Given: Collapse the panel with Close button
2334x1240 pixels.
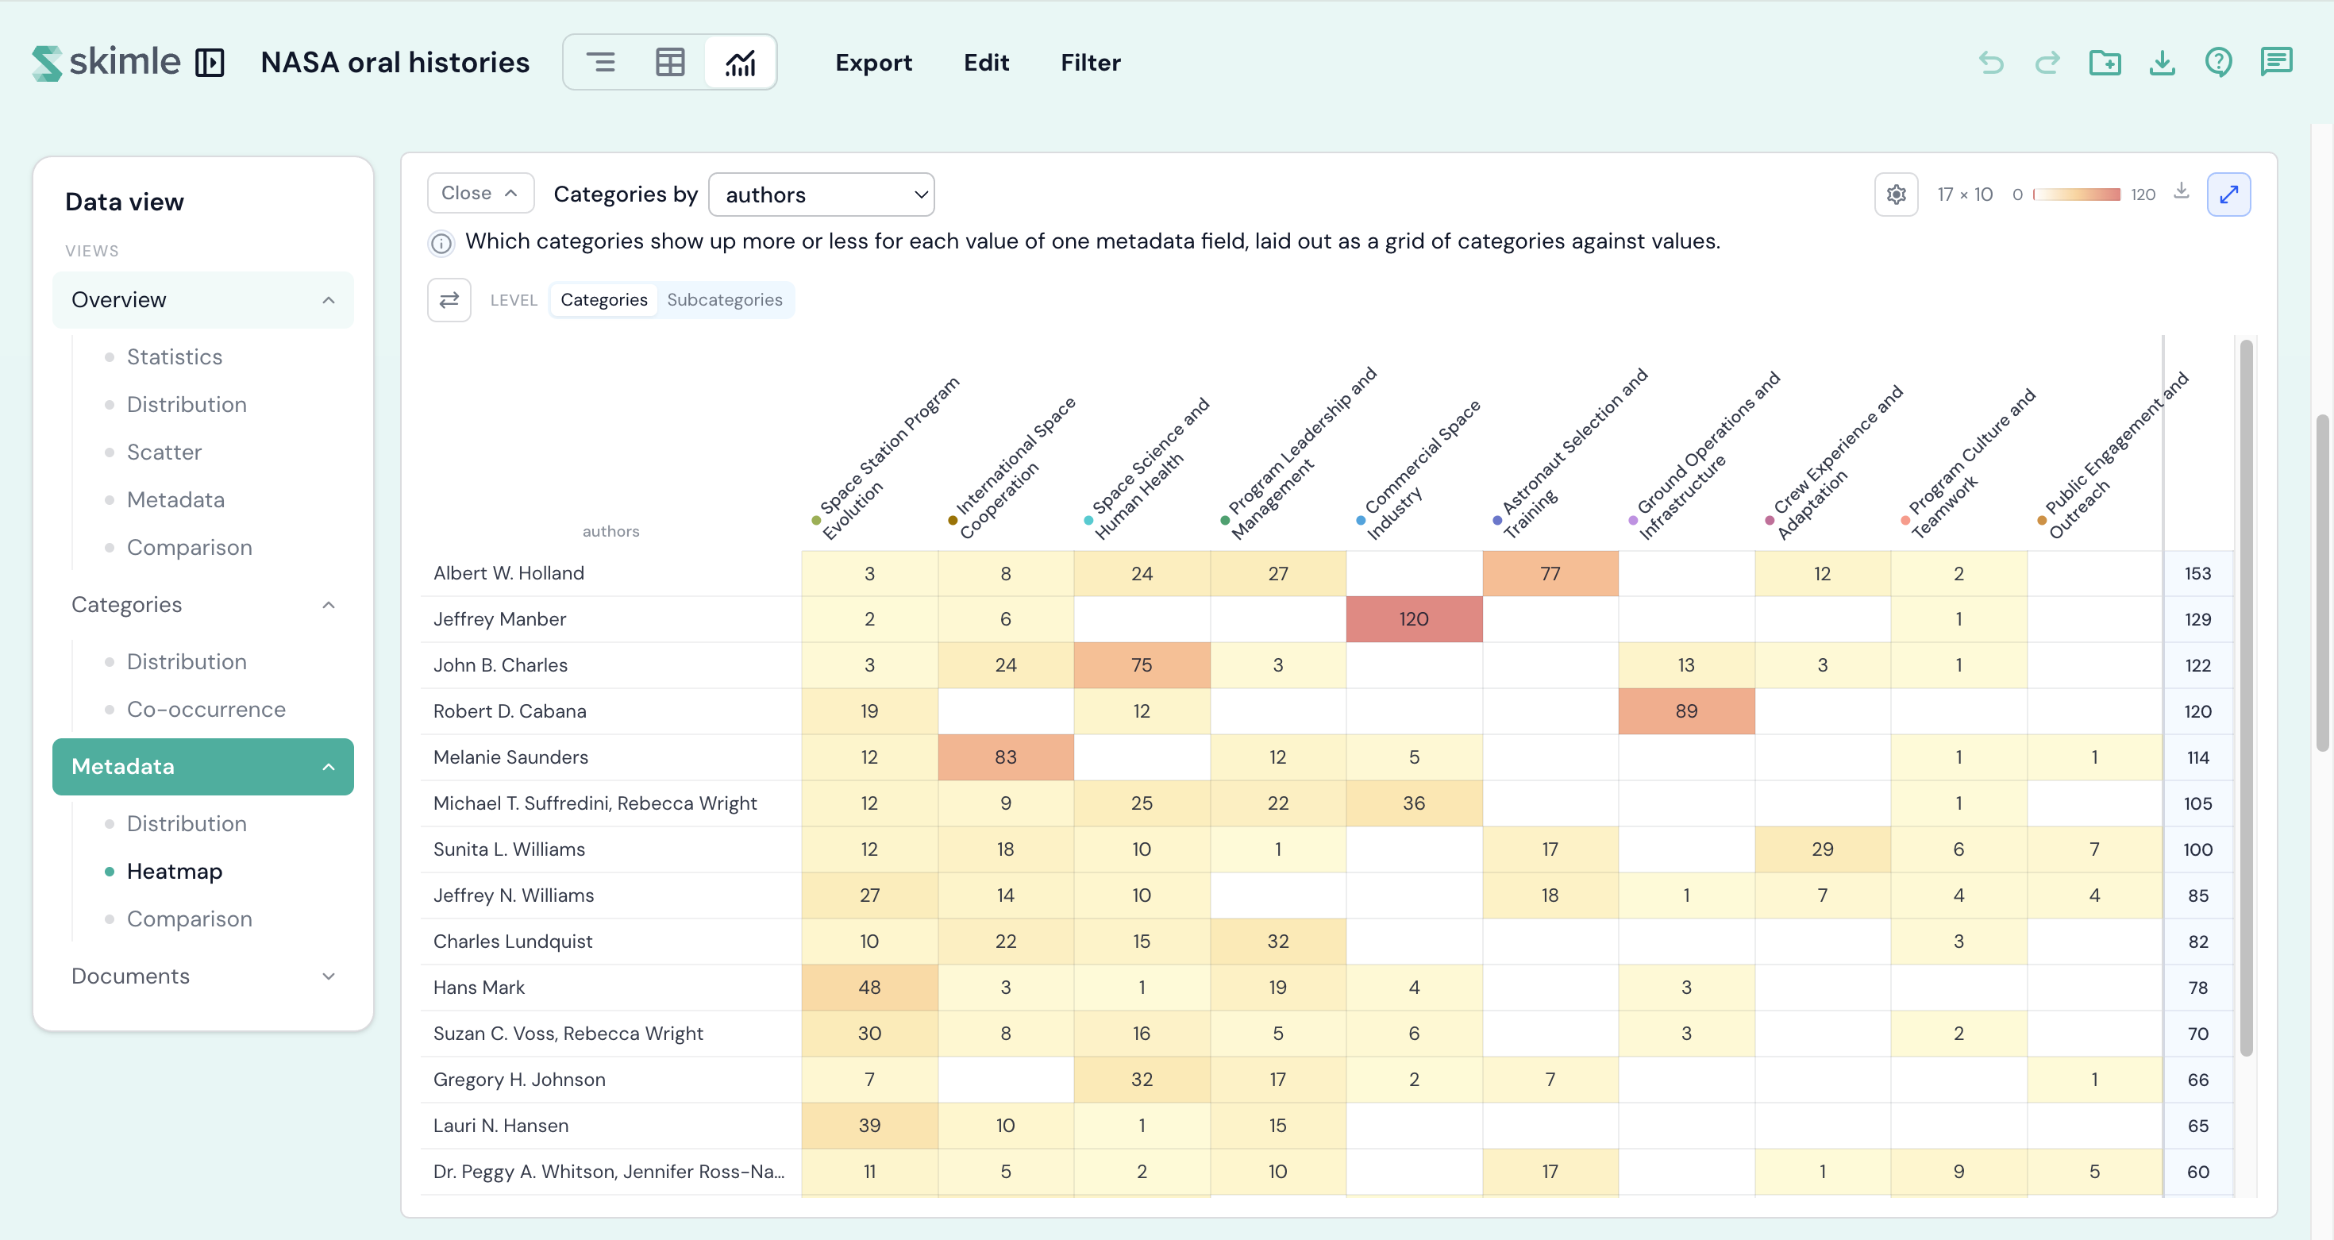Looking at the screenshot, I should coord(480,193).
